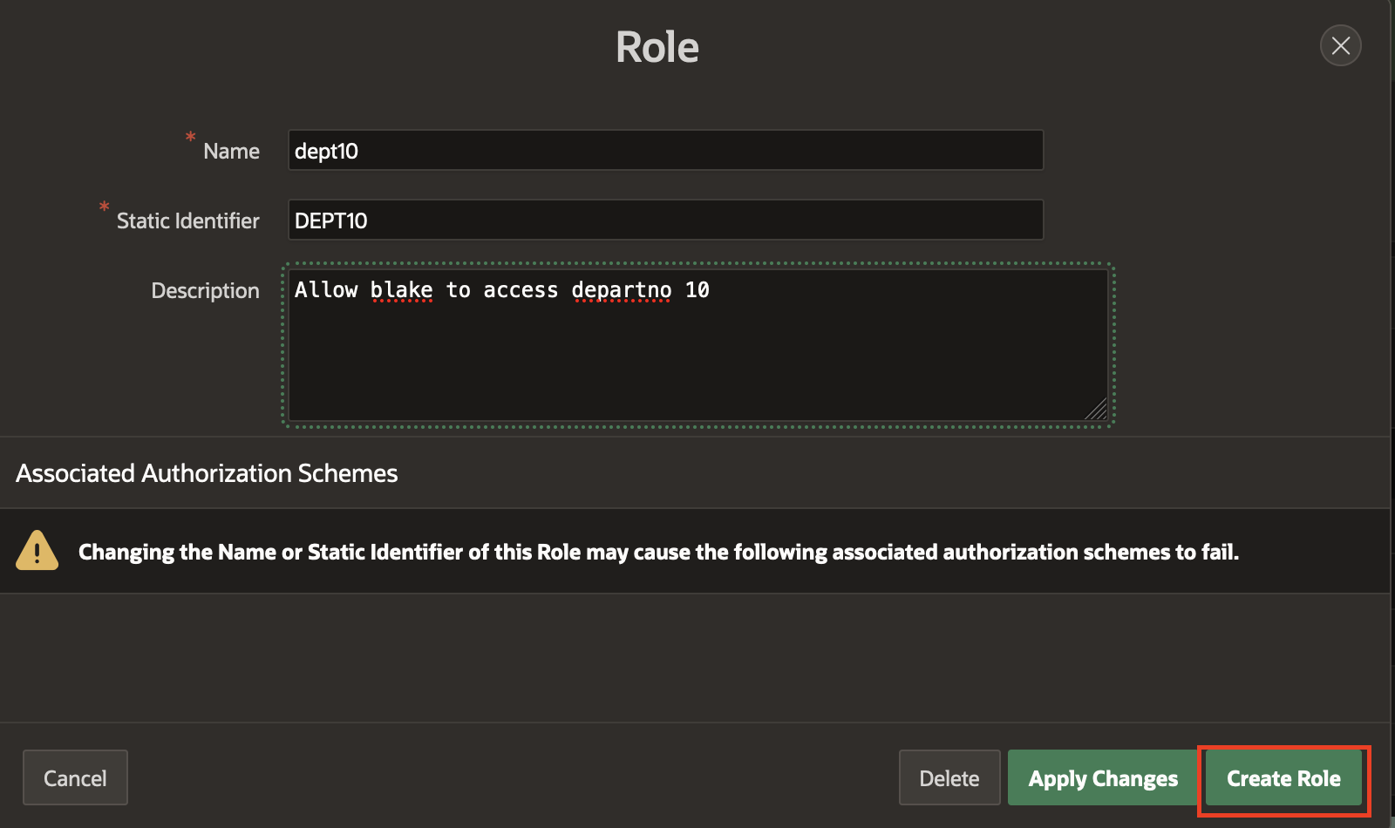1395x828 pixels.
Task: Click the required asterisk beside Name
Action: pyautogui.click(x=189, y=138)
